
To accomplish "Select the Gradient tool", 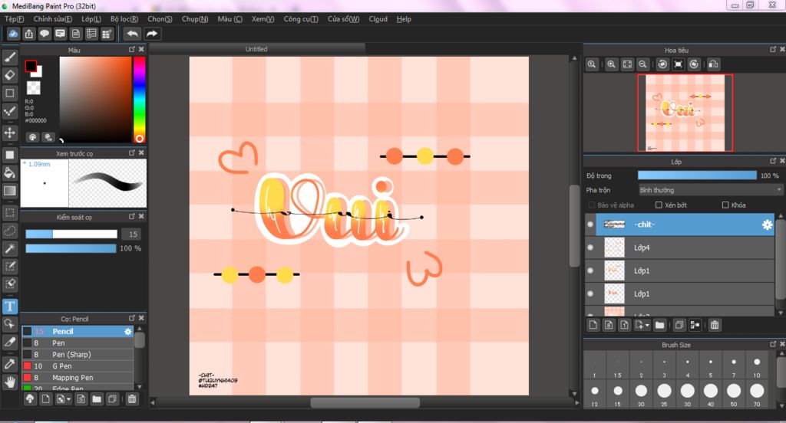I will (9, 191).
